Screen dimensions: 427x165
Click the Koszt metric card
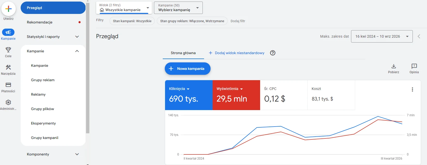(331, 95)
